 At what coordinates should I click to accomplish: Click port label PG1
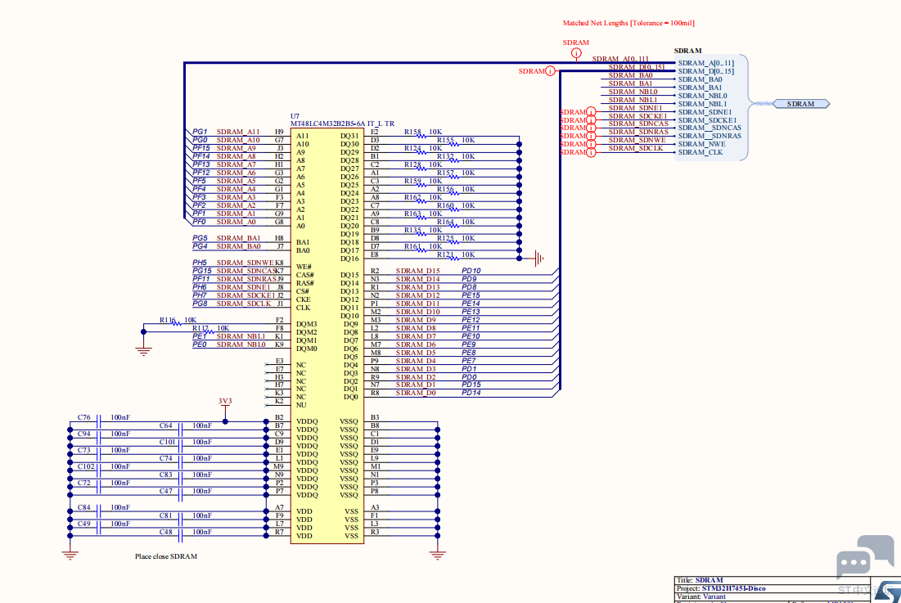pos(200,132)
